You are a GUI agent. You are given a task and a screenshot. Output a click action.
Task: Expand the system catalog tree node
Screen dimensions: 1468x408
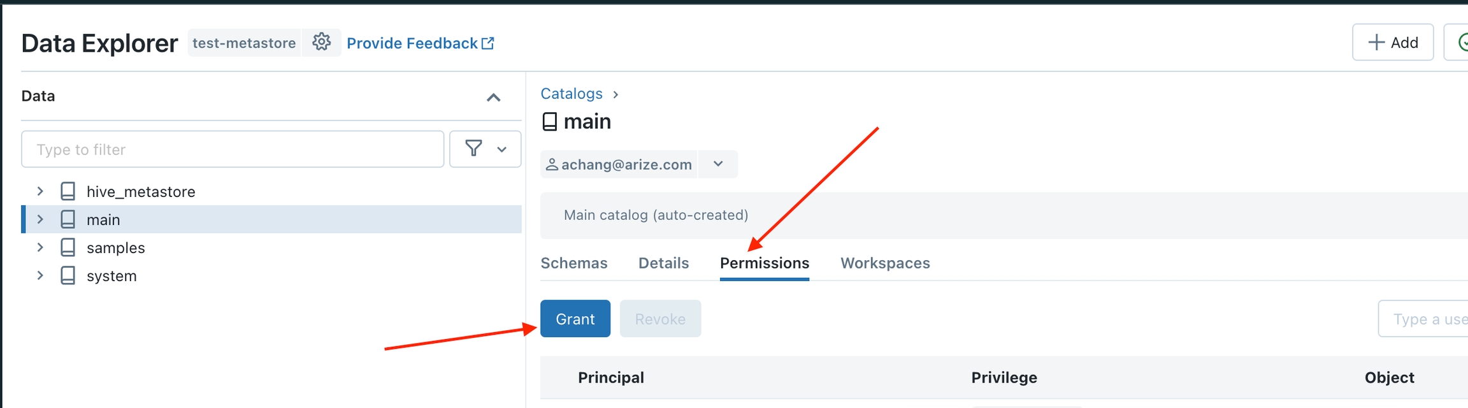pos(40,275)
